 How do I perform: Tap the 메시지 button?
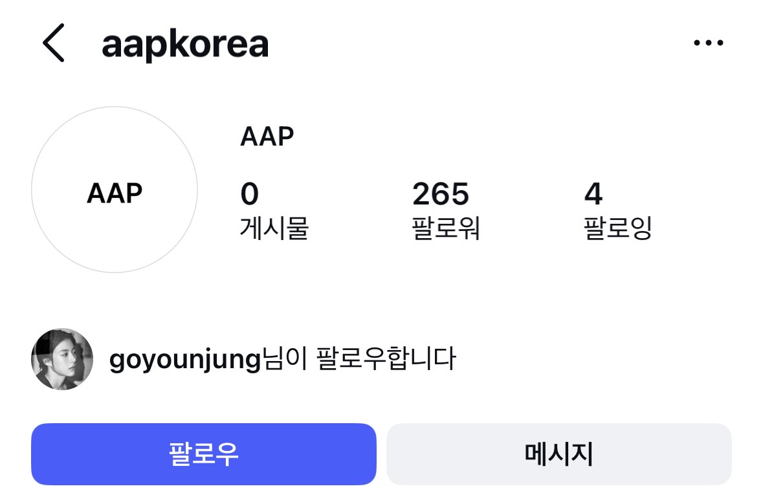[558, 454]
